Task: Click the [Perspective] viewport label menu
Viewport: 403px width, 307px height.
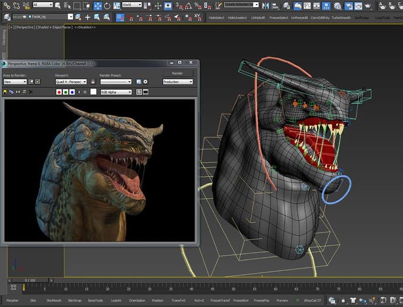Action: [x=25, y=27]
